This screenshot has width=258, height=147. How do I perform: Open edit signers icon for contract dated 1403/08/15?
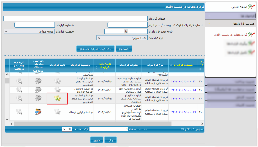point(38,98)
